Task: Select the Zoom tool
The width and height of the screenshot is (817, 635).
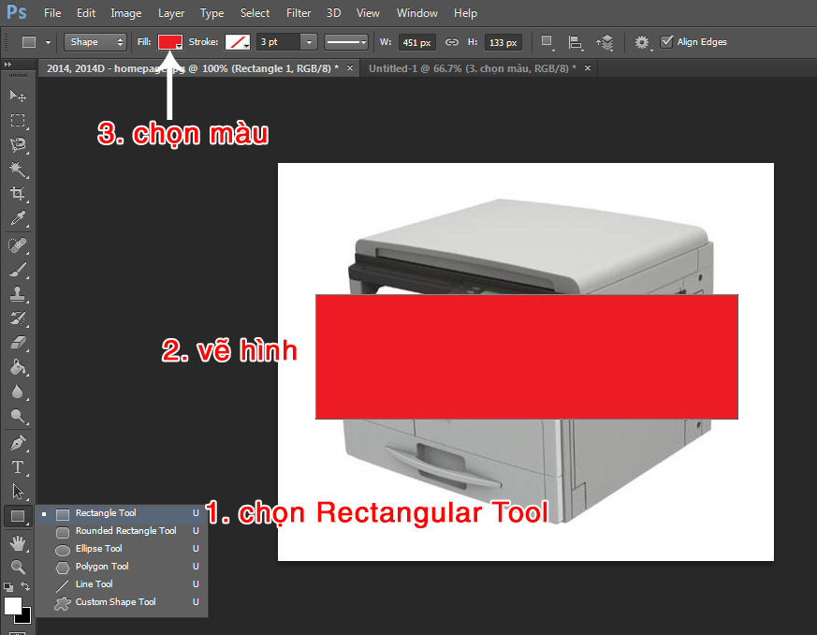Action: pyautogui.click(x=17, y=567)
